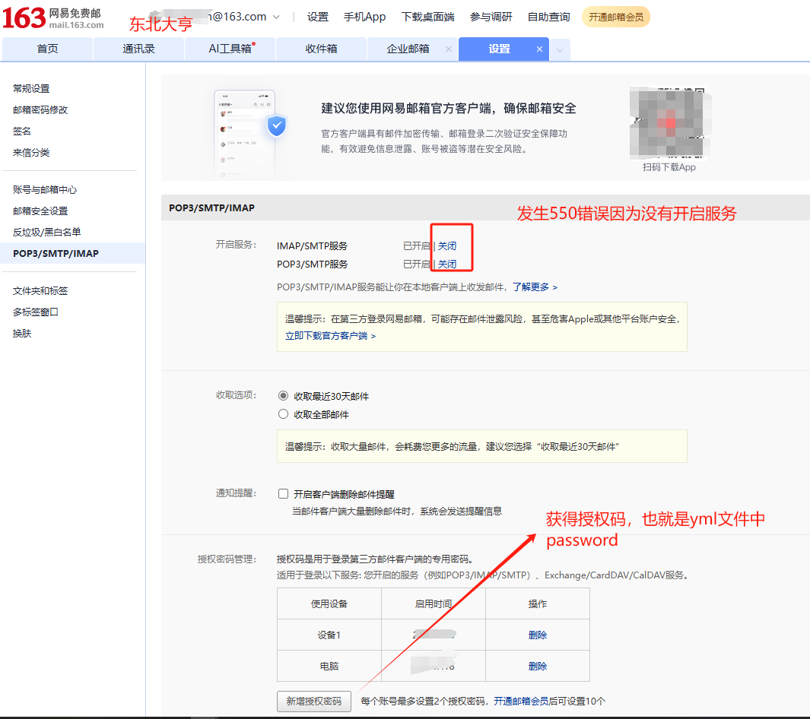Open the 企业邮箱 tab
810x719 pixels.
coord(408,49)
